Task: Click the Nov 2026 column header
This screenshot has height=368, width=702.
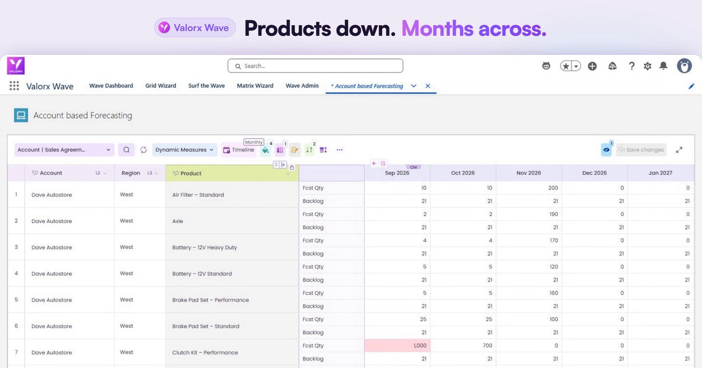Action: click(529, 173)
